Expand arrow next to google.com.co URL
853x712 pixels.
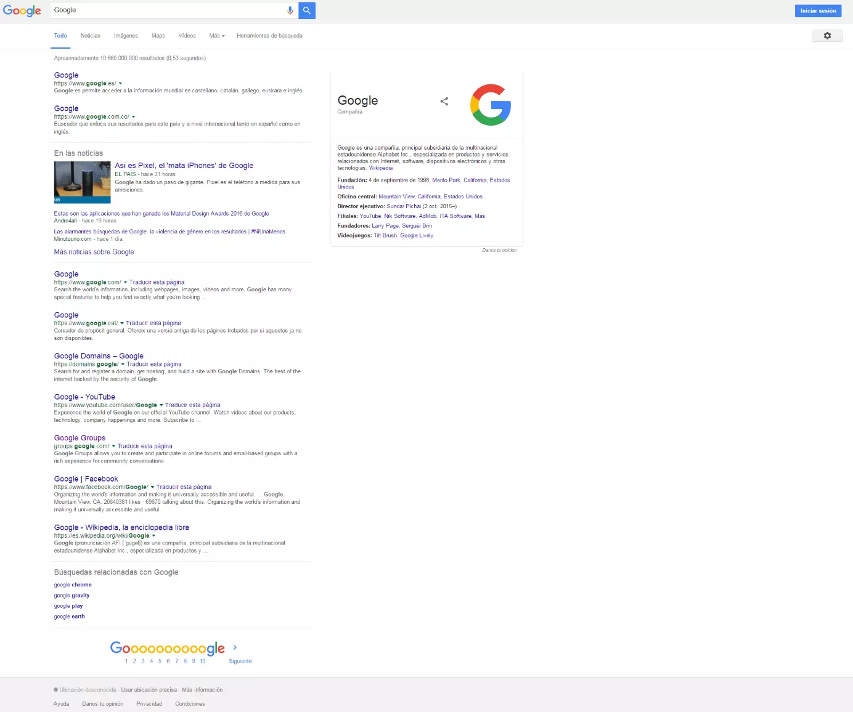[x=134, y=117]
